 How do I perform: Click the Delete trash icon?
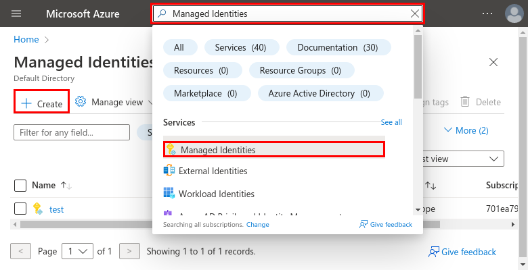[x=466, y=102]
